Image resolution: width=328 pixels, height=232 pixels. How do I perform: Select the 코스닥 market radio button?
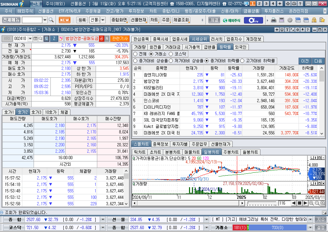point(171,54)
